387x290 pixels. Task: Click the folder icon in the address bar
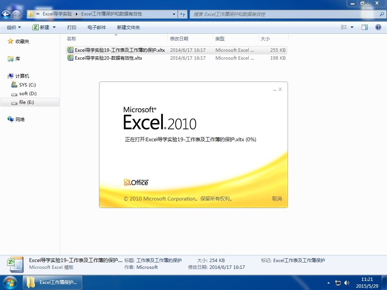31,14
